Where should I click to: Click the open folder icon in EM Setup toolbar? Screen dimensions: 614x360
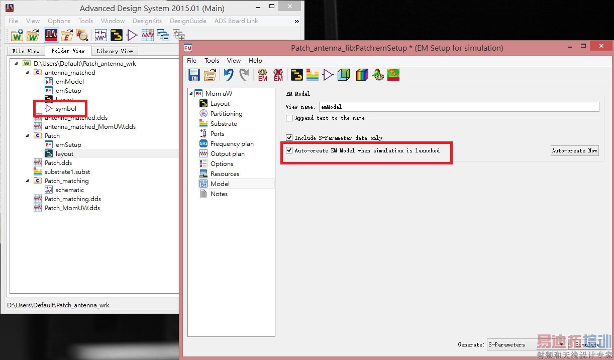point(210,75)
